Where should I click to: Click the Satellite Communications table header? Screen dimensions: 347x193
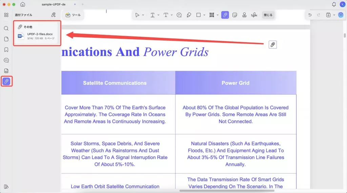pyautogui.click(x=118, y=83)
